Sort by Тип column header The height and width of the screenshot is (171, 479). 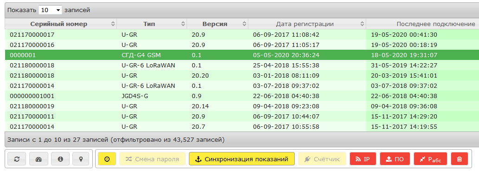point(152,24)
